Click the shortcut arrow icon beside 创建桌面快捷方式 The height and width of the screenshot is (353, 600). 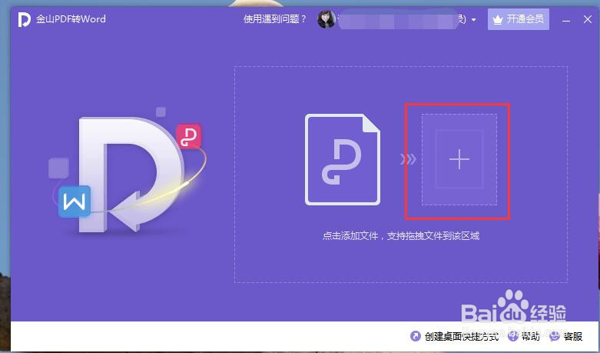click(x=415, y=336)
